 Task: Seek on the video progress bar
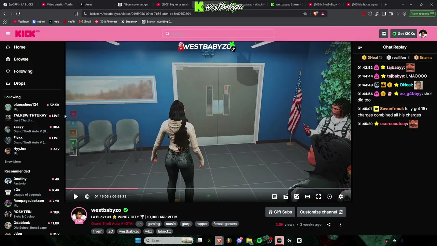(x=208, y=188)
